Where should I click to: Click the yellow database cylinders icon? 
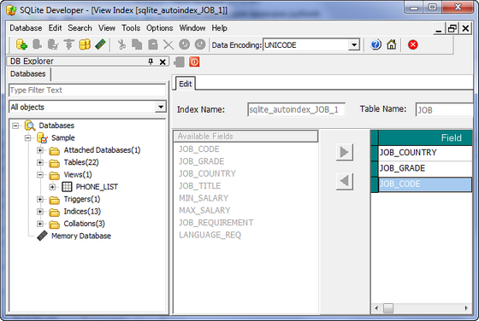pos(85,44)
